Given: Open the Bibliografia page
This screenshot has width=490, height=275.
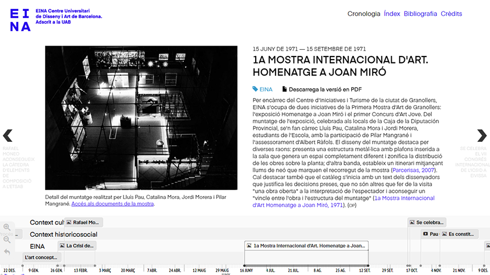Looking at the screenshot, I should pyautogui.click(x=420, y=14).
